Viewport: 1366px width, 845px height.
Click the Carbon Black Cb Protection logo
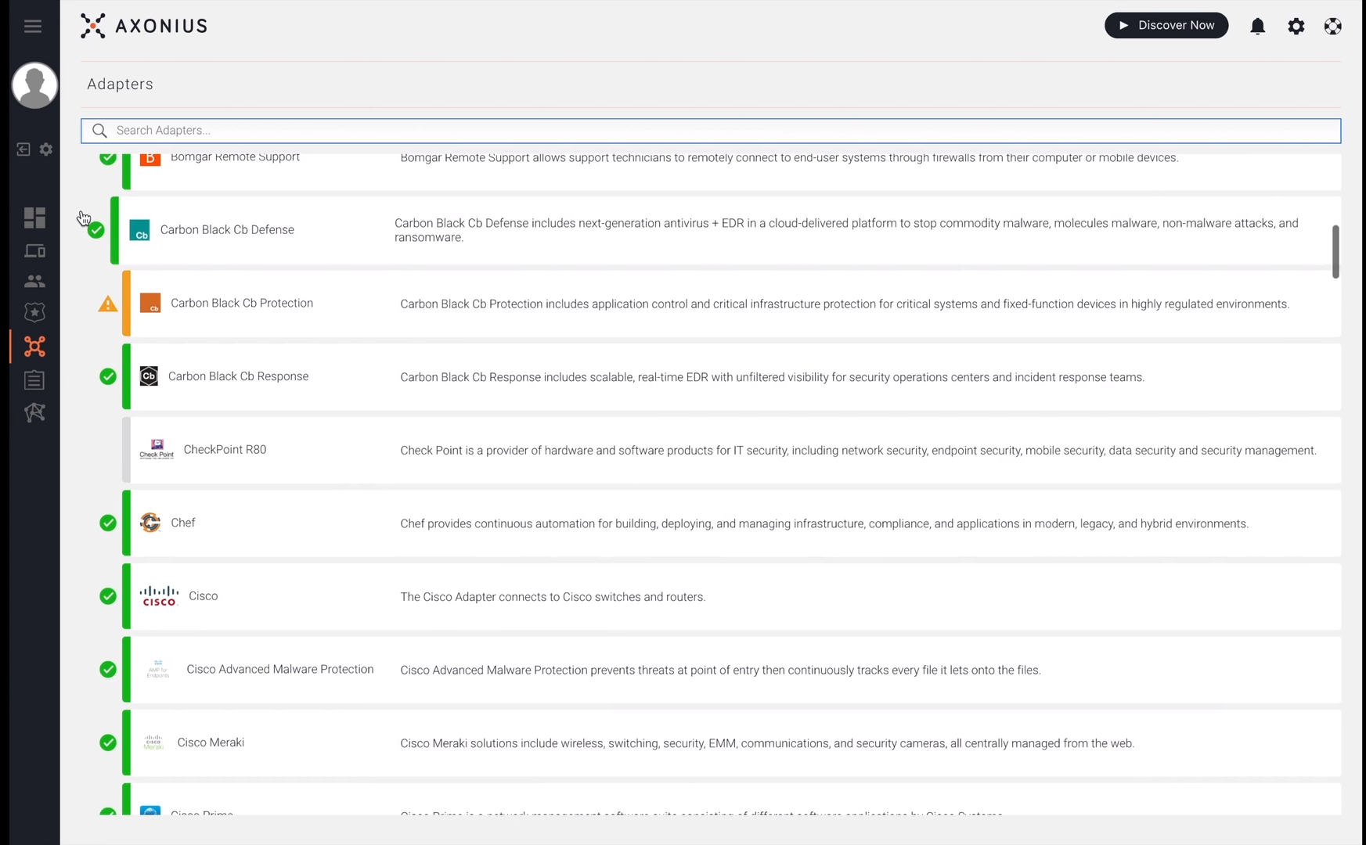point(150,303)
